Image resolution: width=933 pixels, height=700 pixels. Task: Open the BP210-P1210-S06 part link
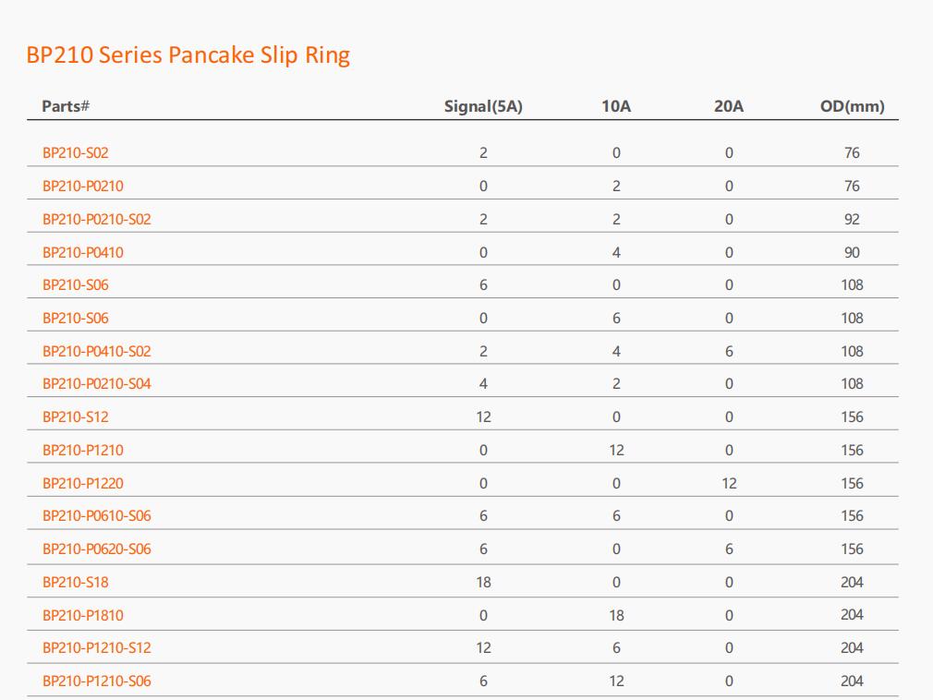(x=96, y=681)
